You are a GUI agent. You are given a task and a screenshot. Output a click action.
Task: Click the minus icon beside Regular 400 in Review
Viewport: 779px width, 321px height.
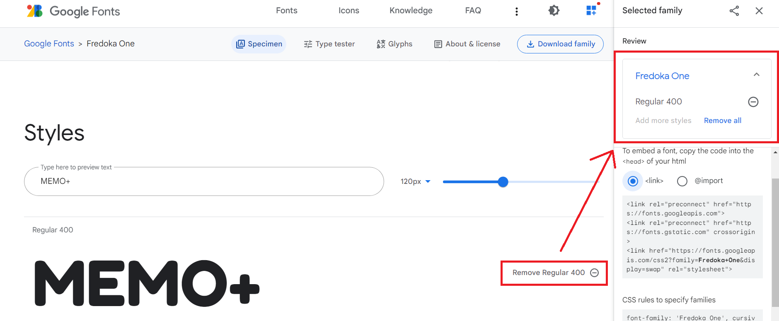click(x=753, y=102)
